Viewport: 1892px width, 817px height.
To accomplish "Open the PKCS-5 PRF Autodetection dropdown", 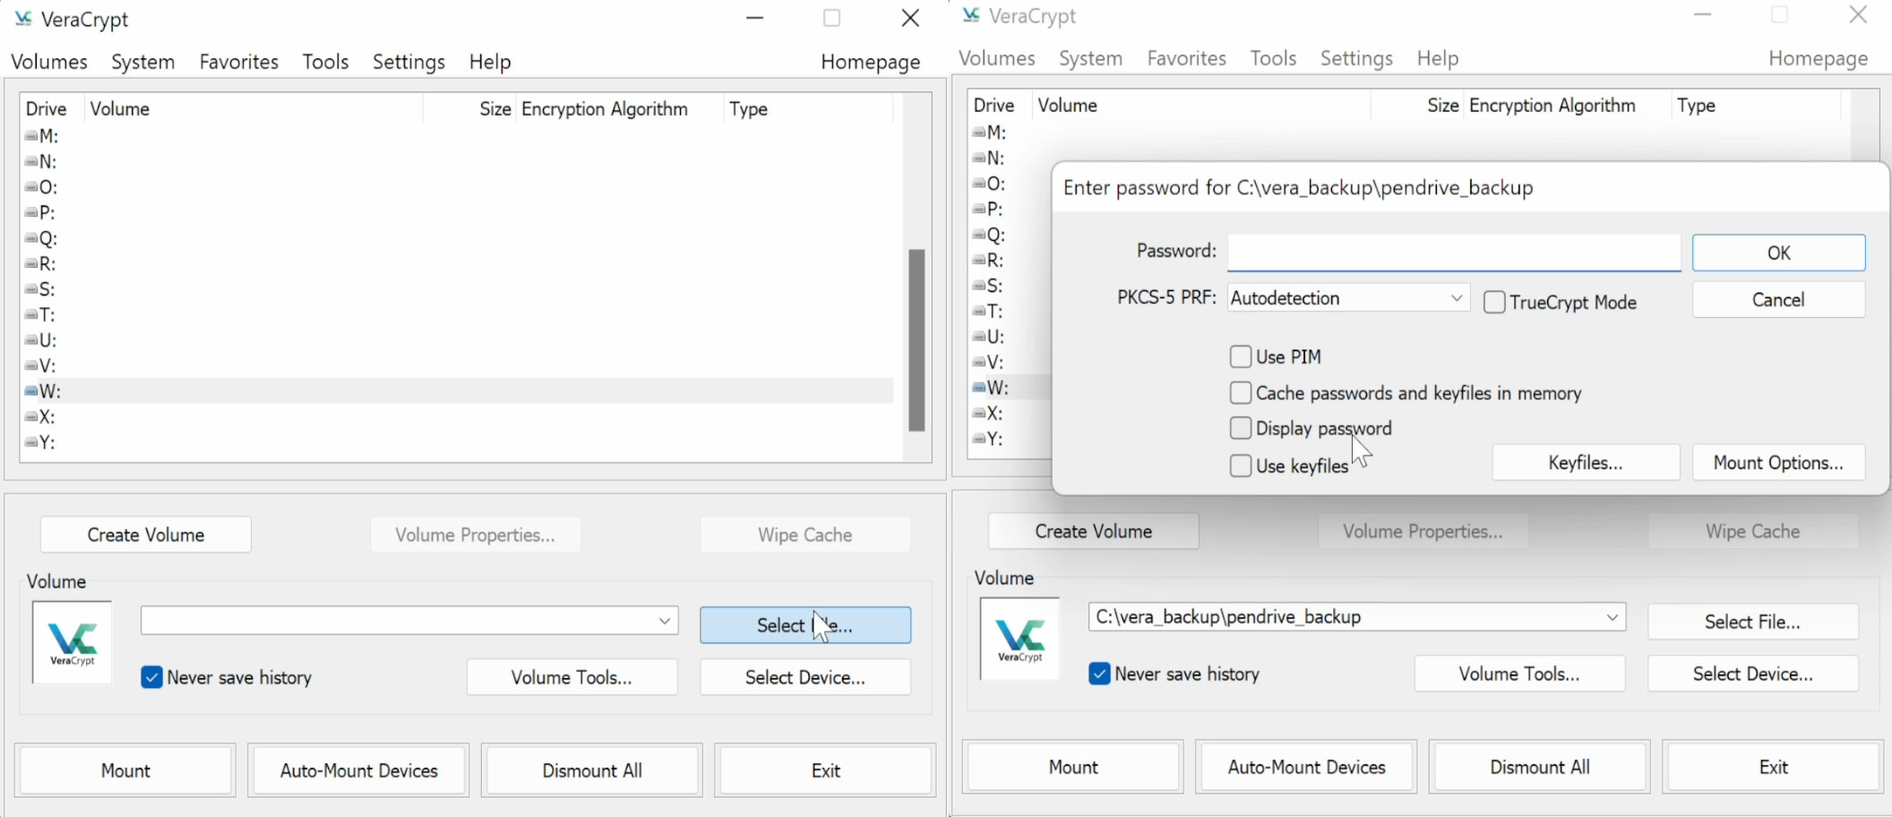I will (1348, 298).
